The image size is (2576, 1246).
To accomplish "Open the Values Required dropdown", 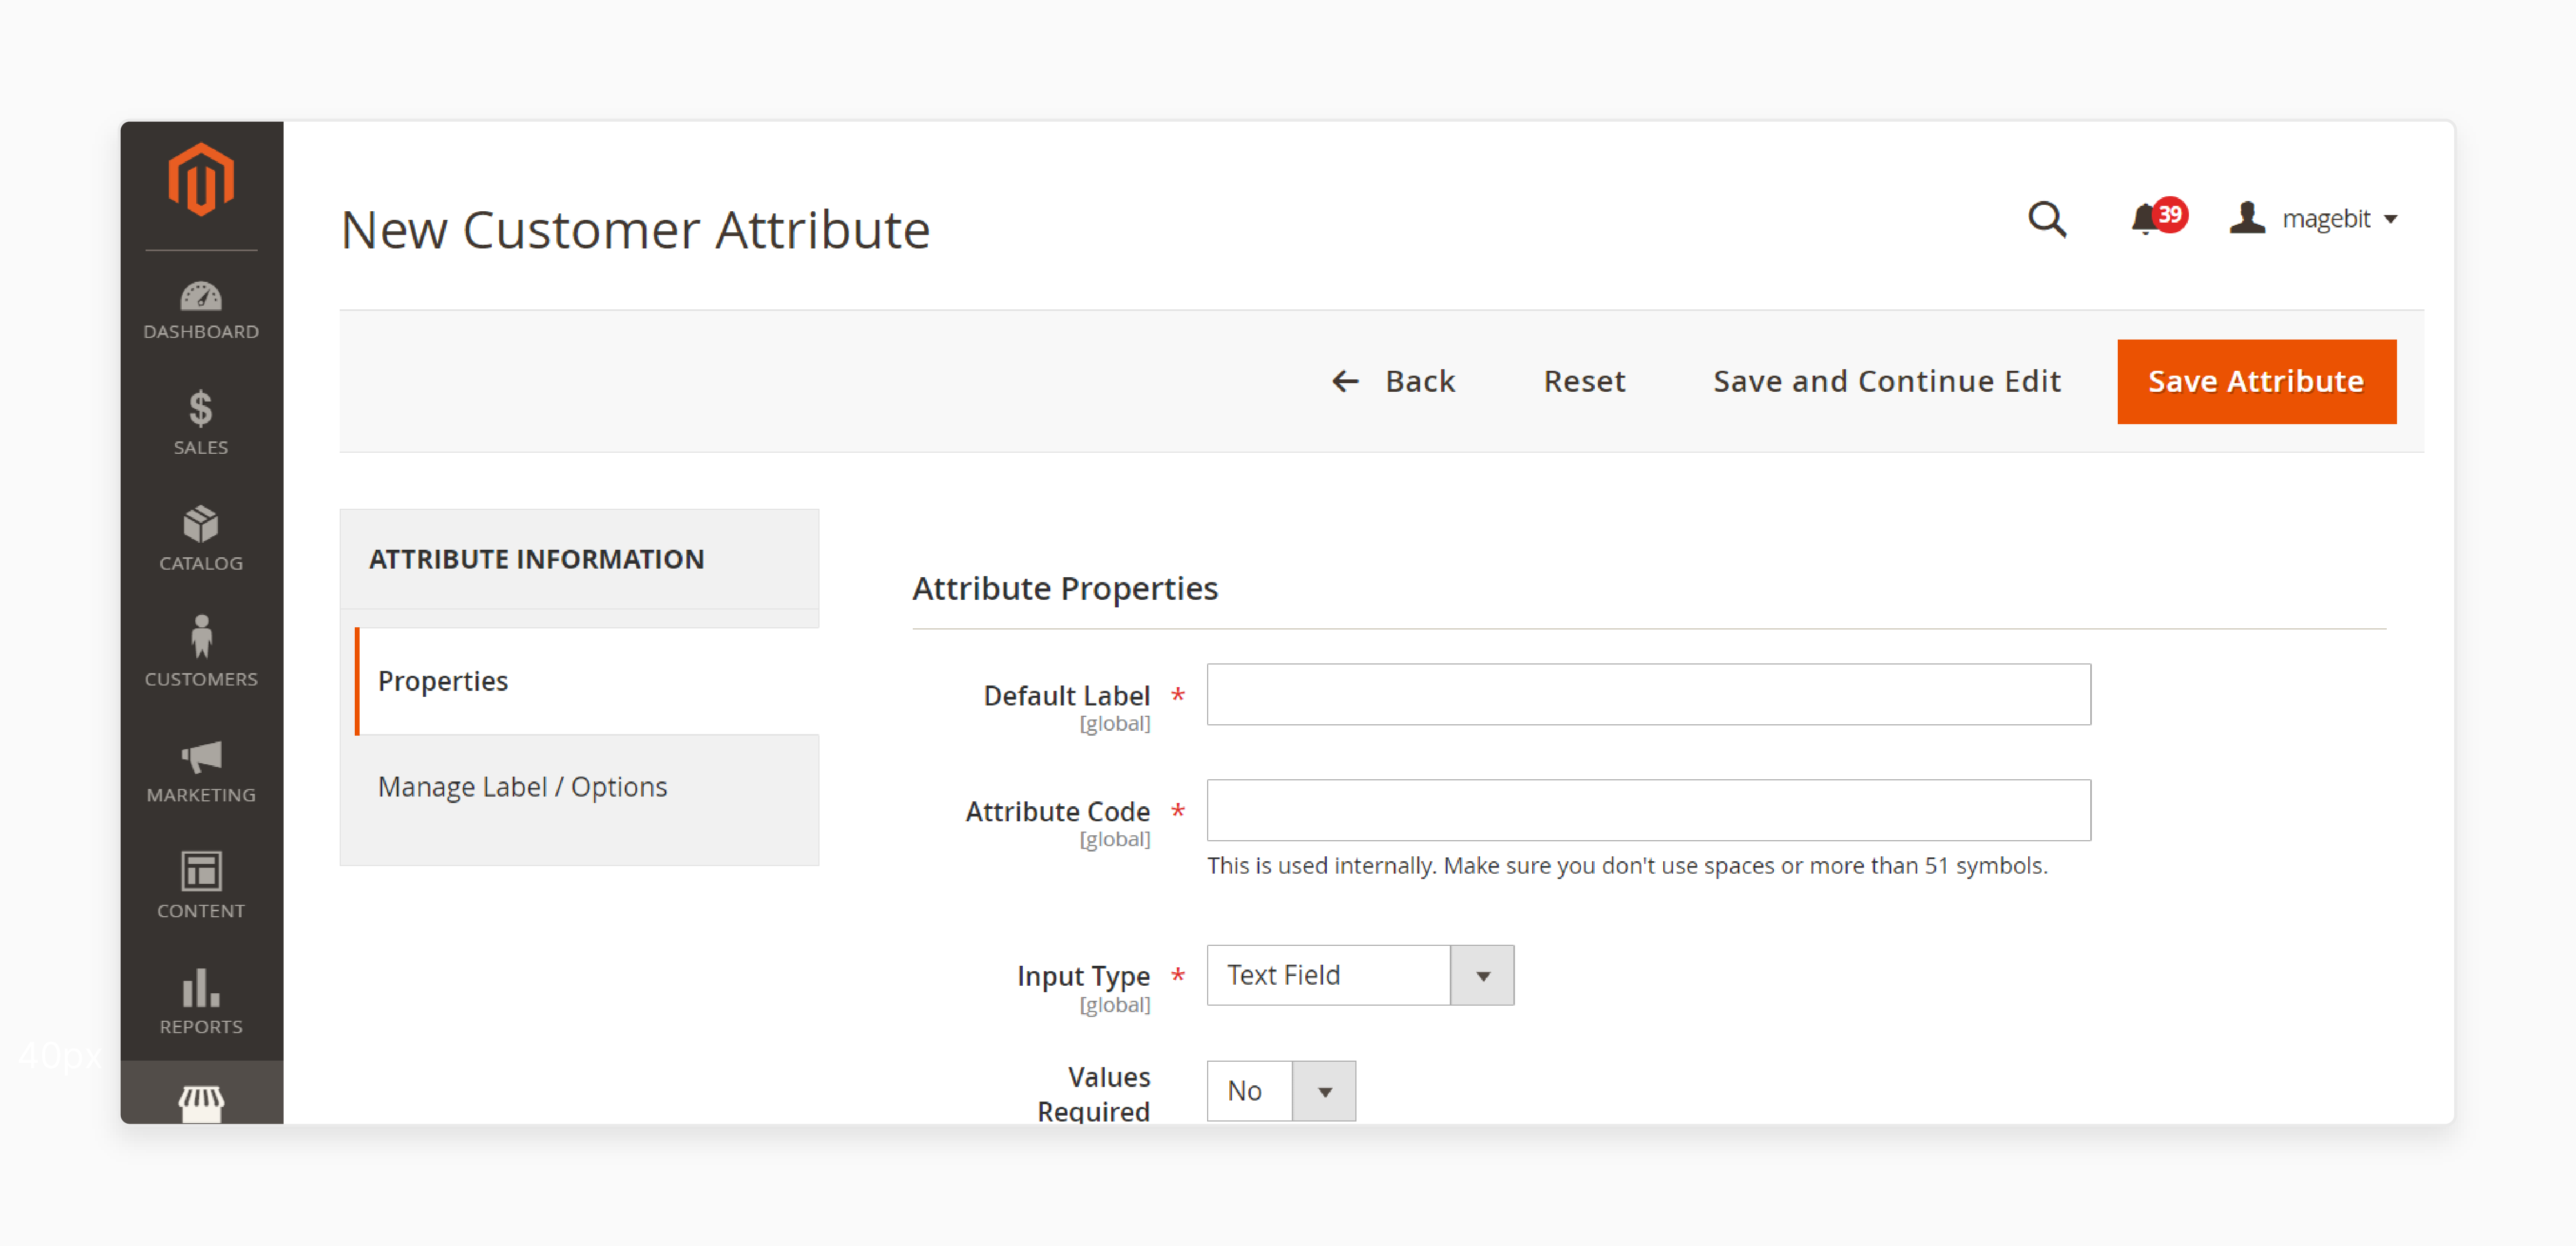I will 1281,1090.
